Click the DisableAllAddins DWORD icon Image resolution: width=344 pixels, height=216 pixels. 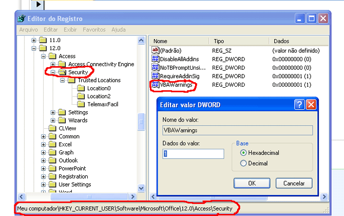point(156,59)
